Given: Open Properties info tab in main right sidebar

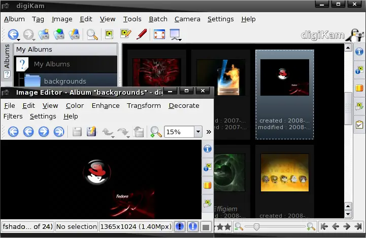Looking at the screenshot, I should 359,51.
